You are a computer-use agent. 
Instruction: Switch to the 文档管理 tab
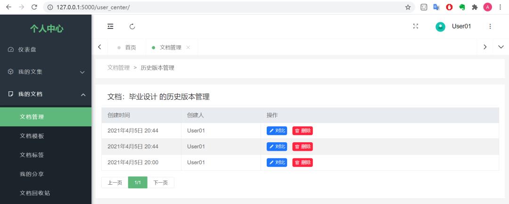click(x=172, y=48)
